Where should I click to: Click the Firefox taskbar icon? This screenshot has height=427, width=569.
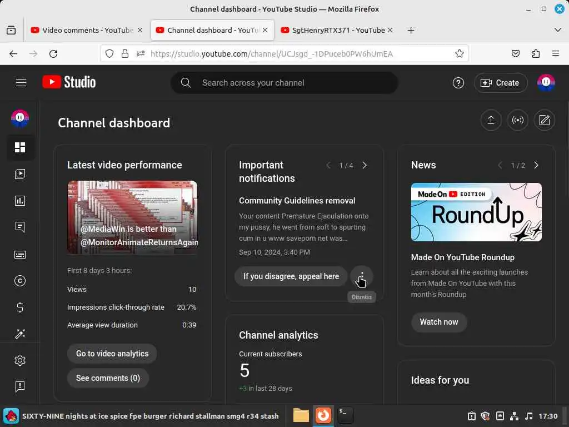coord(323,415)
